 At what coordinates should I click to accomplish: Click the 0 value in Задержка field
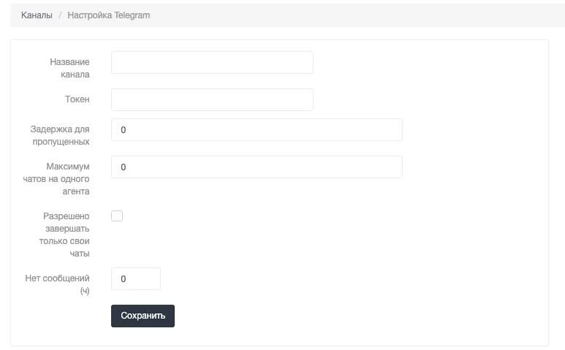[124, 130]
